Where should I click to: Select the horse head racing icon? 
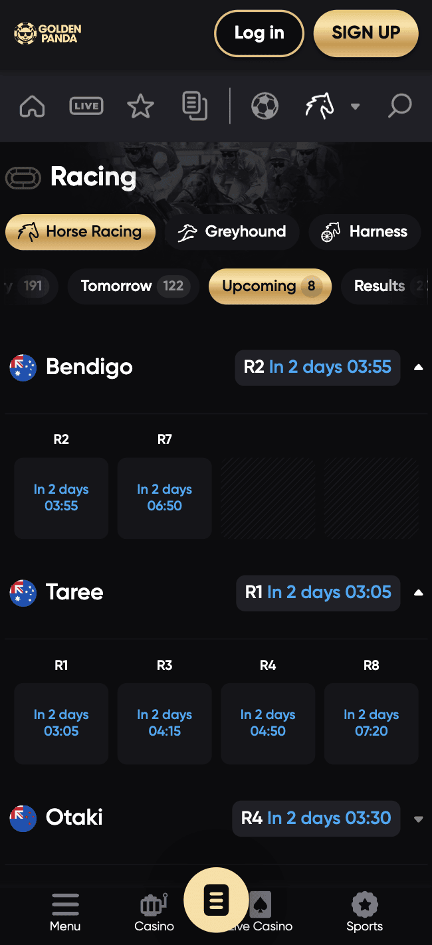tap(319, 106)
